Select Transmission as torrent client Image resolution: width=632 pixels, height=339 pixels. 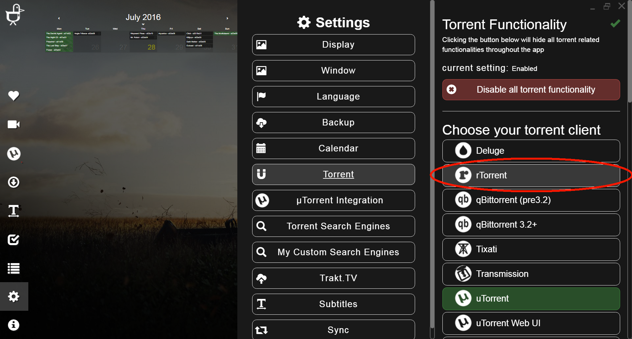531,274
